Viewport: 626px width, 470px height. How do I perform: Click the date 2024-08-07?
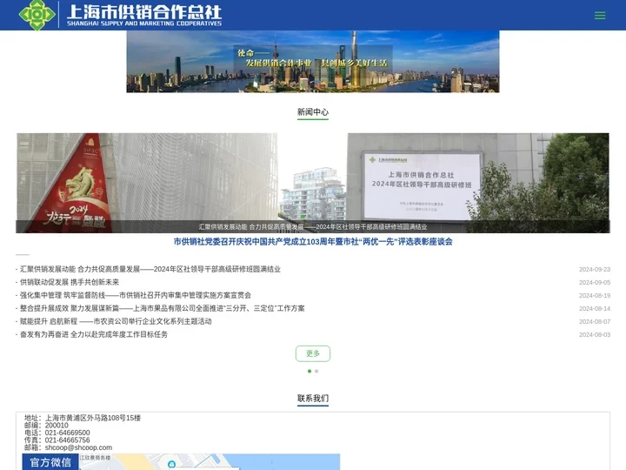(x=595, y=322)
